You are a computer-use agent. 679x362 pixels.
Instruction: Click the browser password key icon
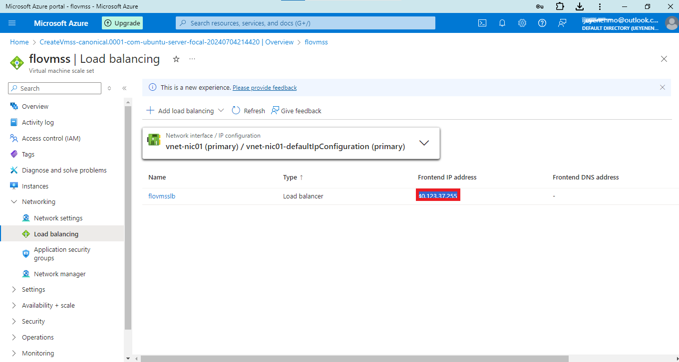point(540,6)
